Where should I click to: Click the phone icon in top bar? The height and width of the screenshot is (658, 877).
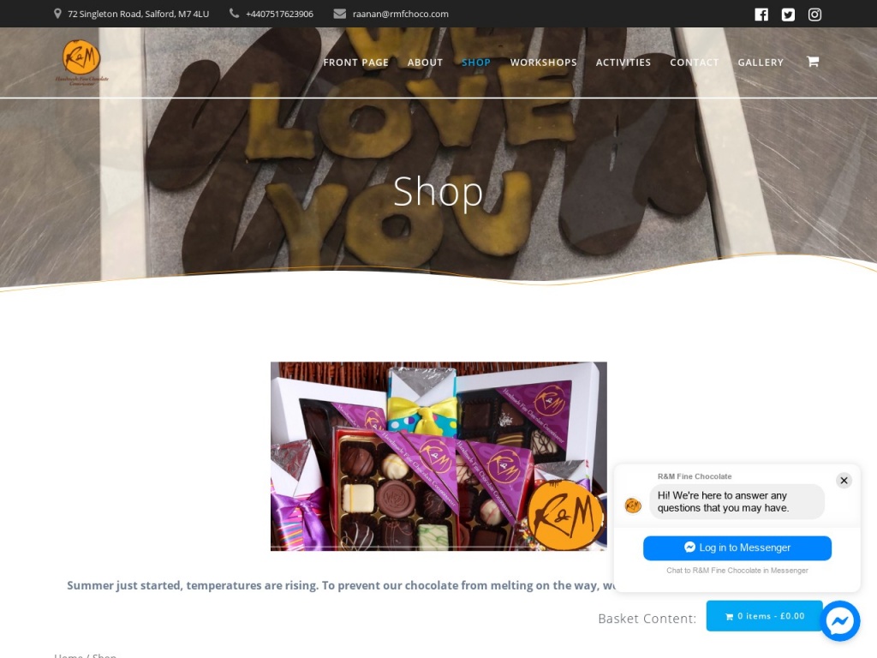235,14
